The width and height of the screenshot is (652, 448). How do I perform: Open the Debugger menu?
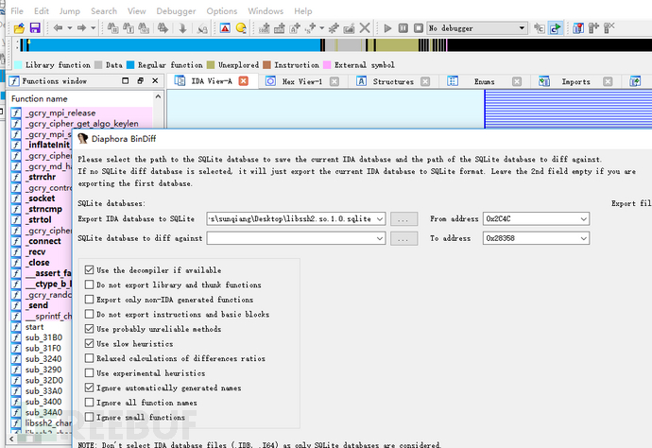177,10
